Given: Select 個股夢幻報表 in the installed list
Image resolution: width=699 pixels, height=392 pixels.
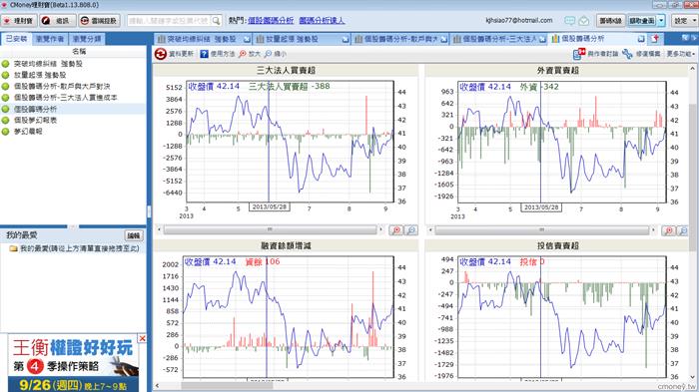Looking at the screenshot, I should tap(35, 121).
